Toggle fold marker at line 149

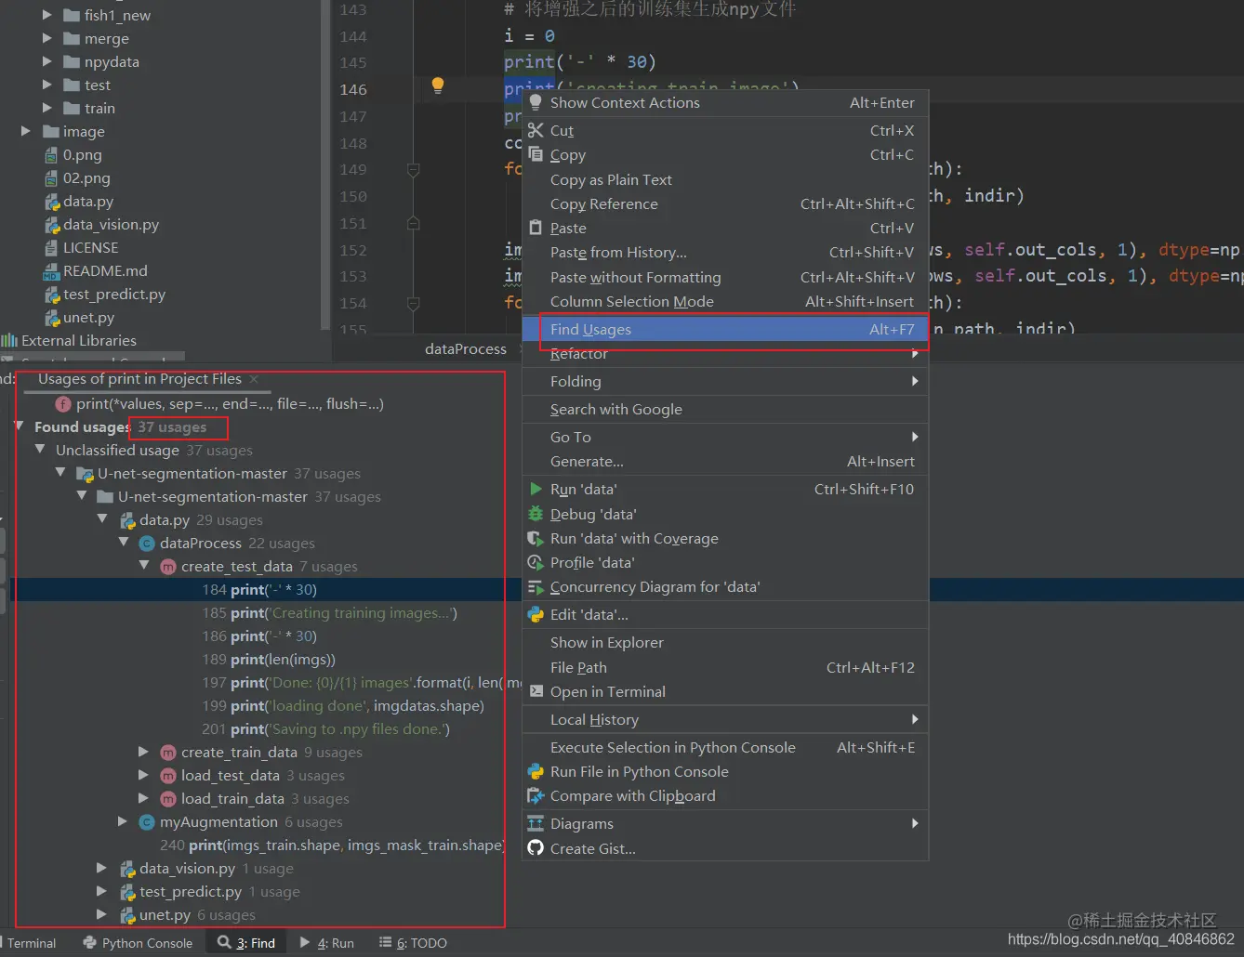pyautogui.click(x=414, y=170)
